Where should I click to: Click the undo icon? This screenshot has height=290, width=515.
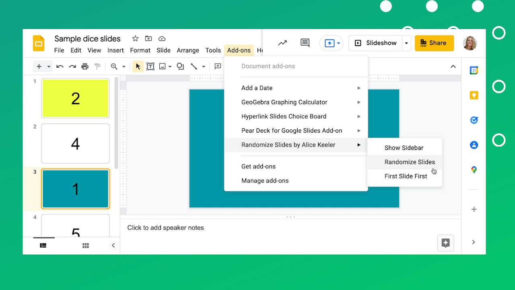click(x=60, y=66)
